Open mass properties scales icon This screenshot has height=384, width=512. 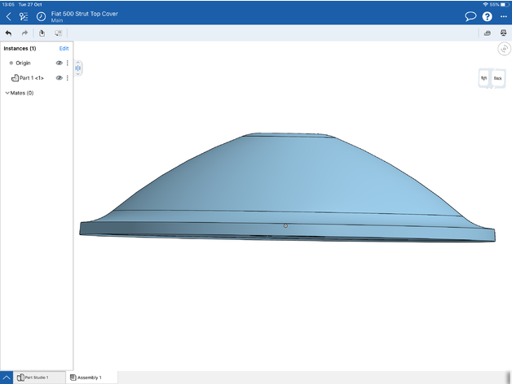[503, 33]
